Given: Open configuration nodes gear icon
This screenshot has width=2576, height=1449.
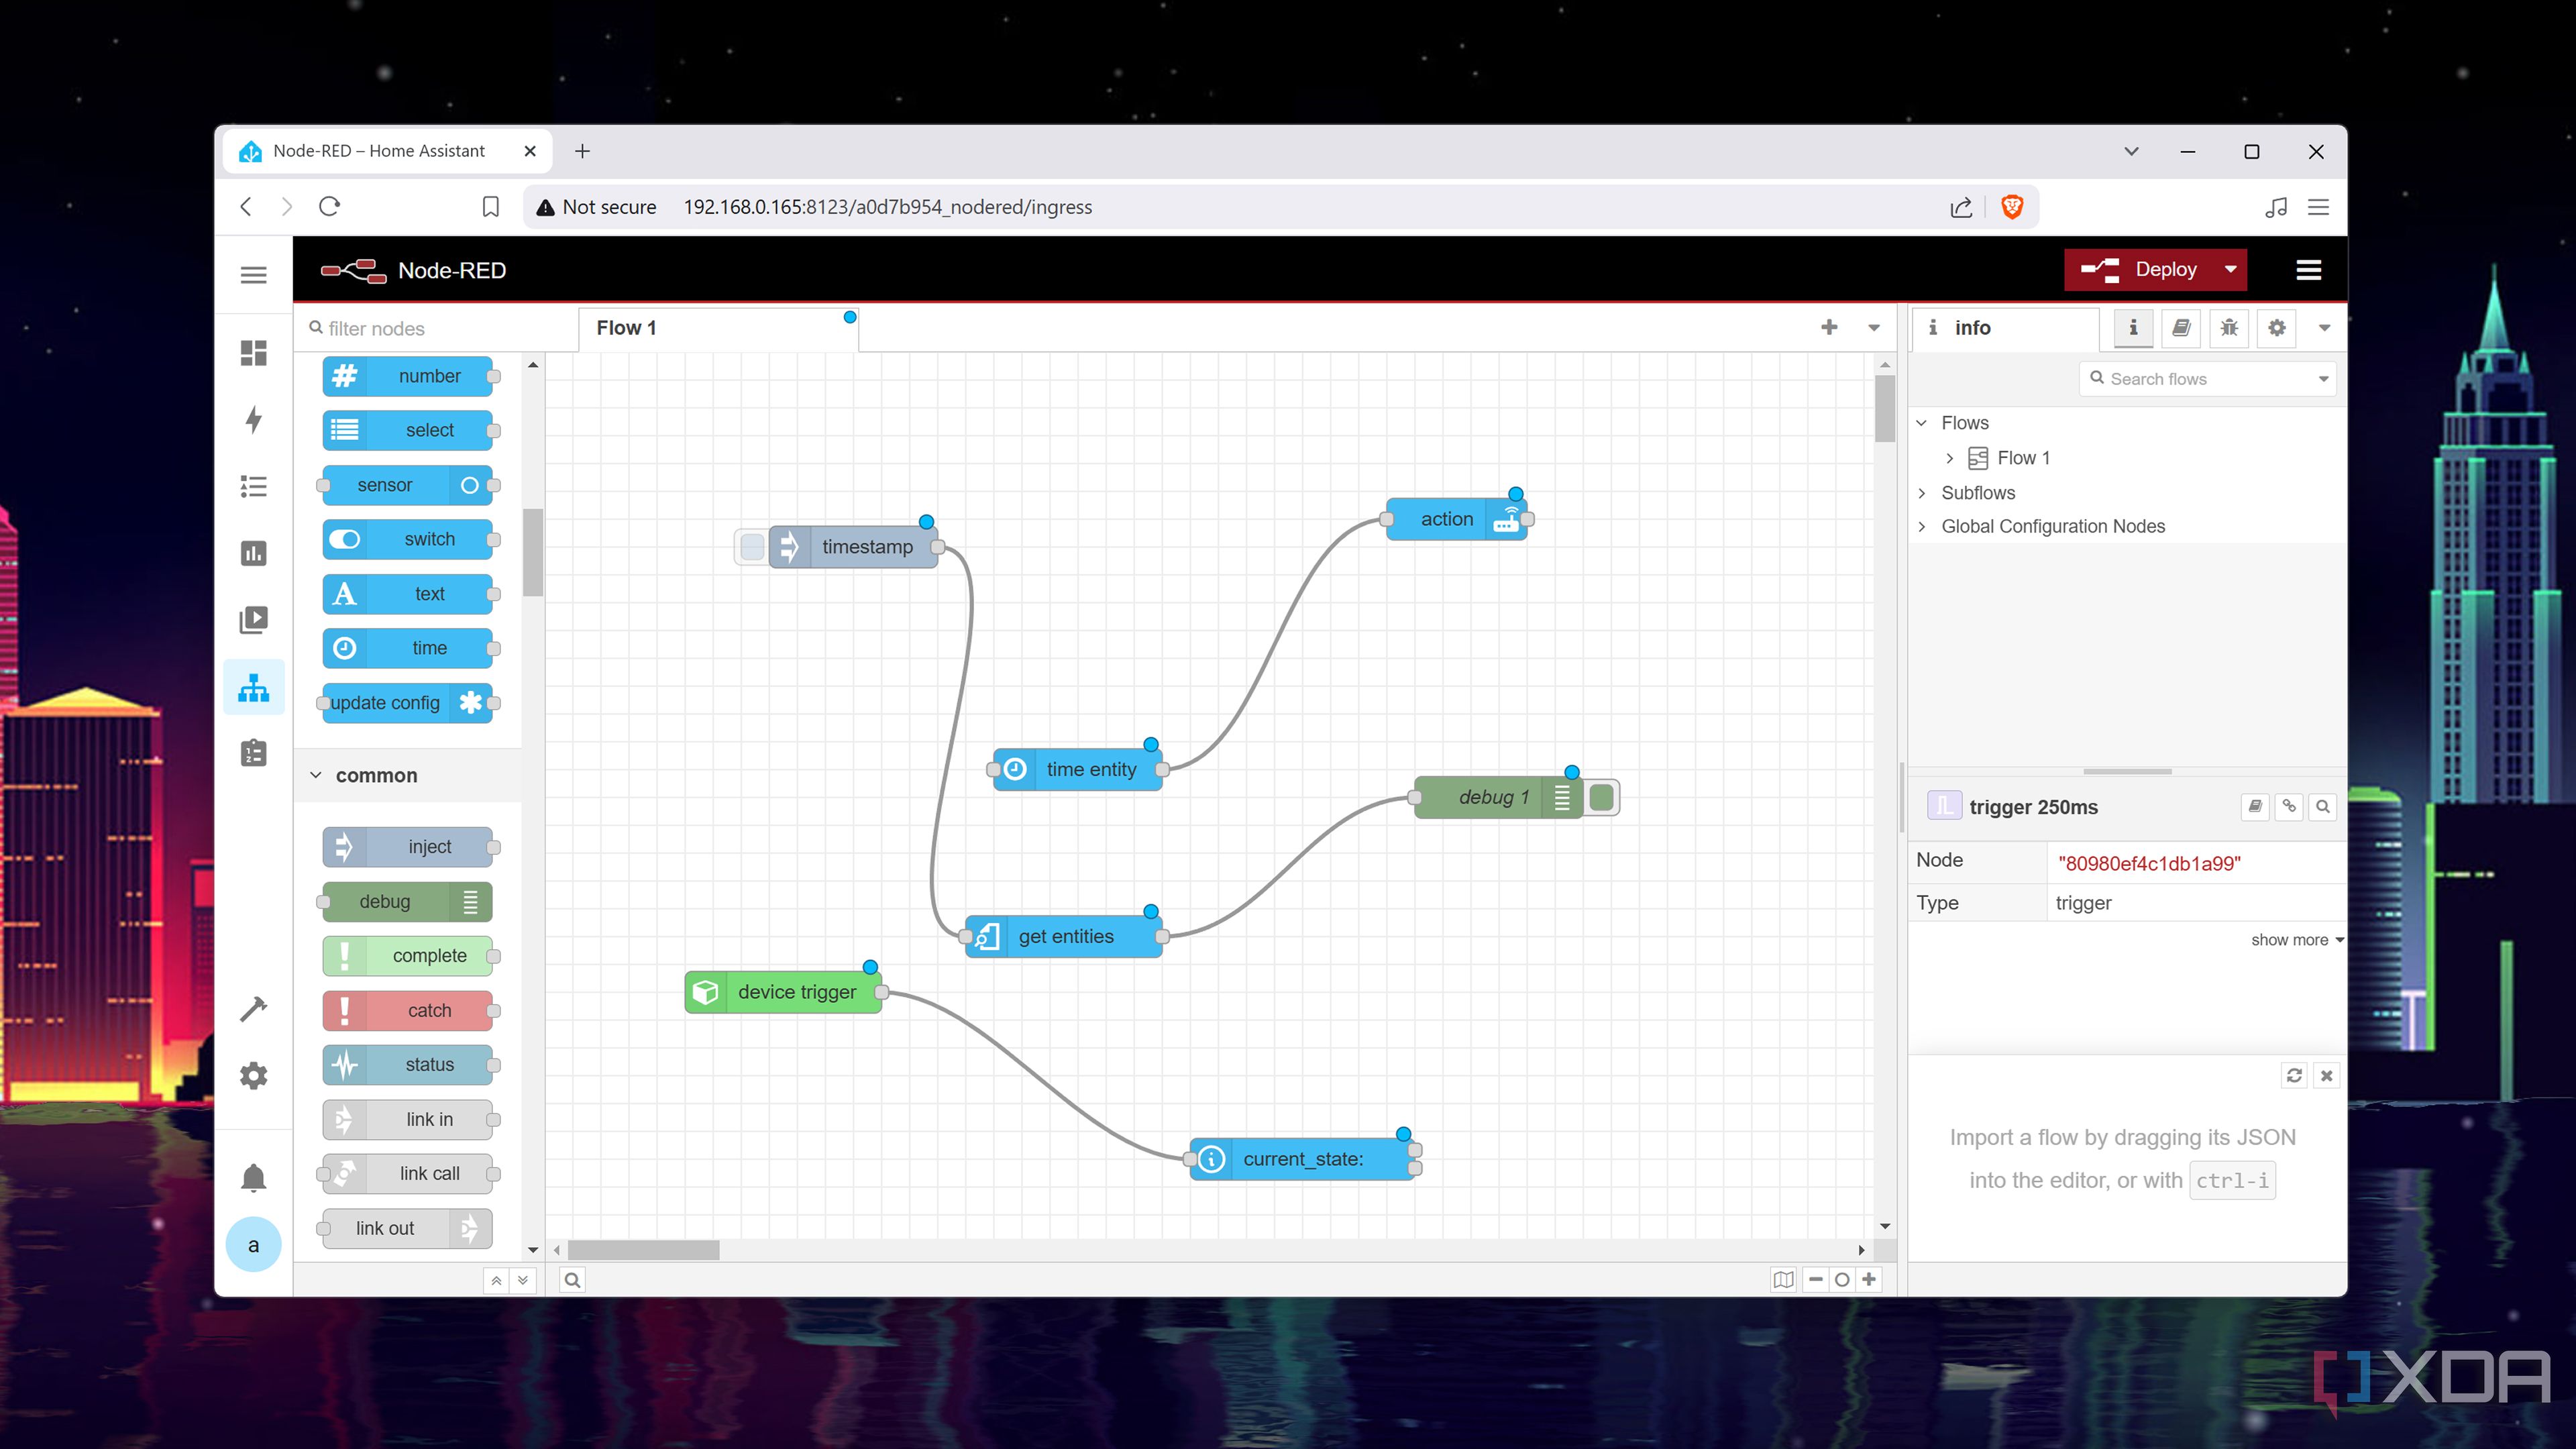Looking at the screenshot, I should click(x=2276, y=328).
